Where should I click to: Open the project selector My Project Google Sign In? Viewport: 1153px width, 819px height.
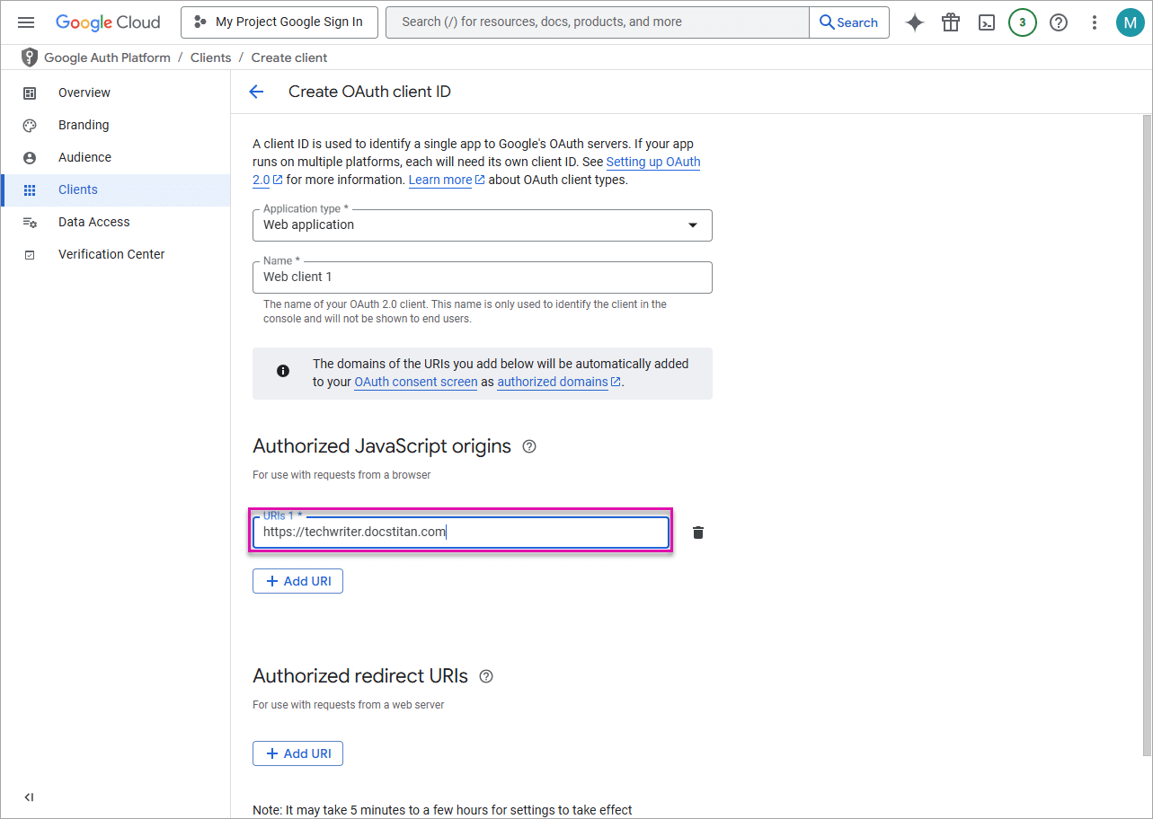279,22
